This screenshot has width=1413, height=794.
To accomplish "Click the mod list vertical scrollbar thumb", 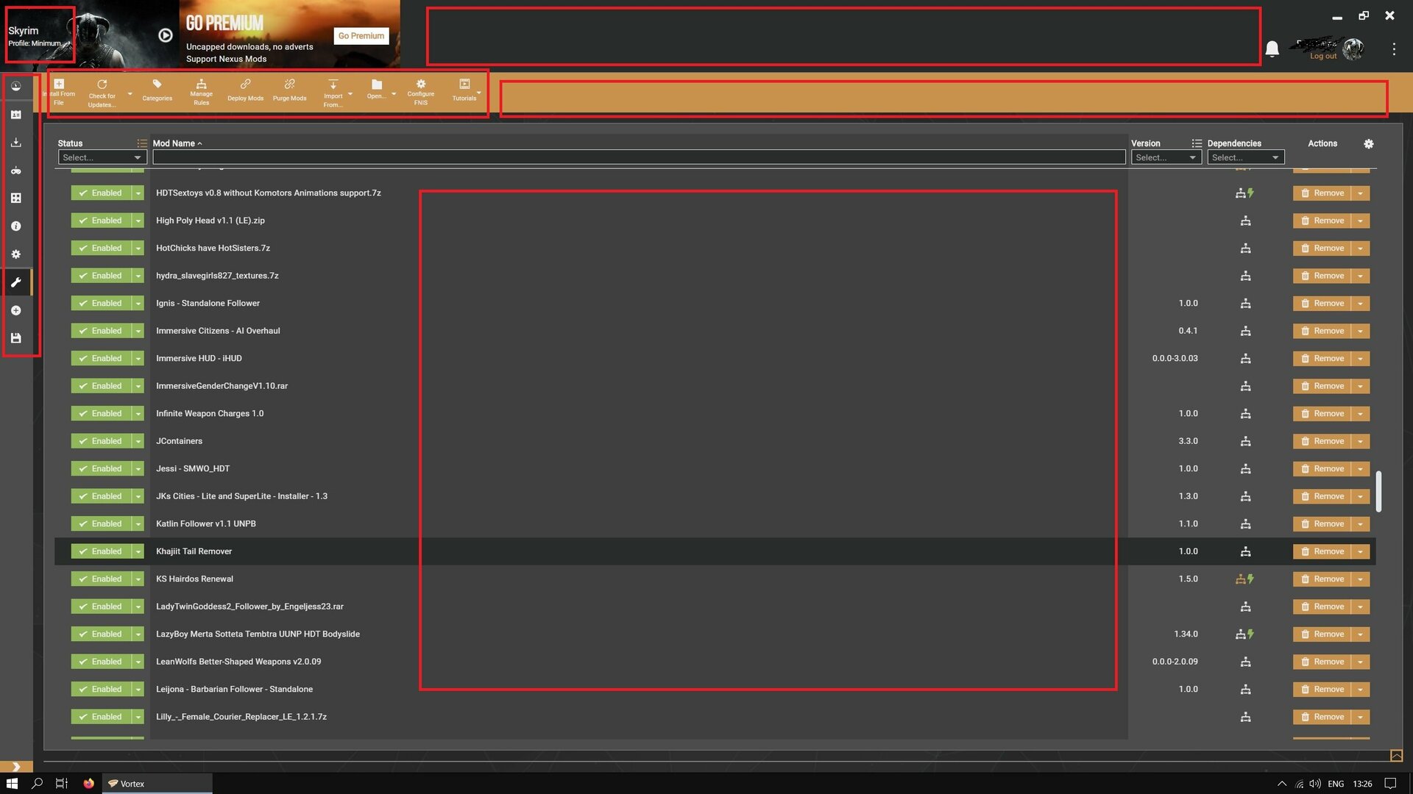I will point(1378,491).
